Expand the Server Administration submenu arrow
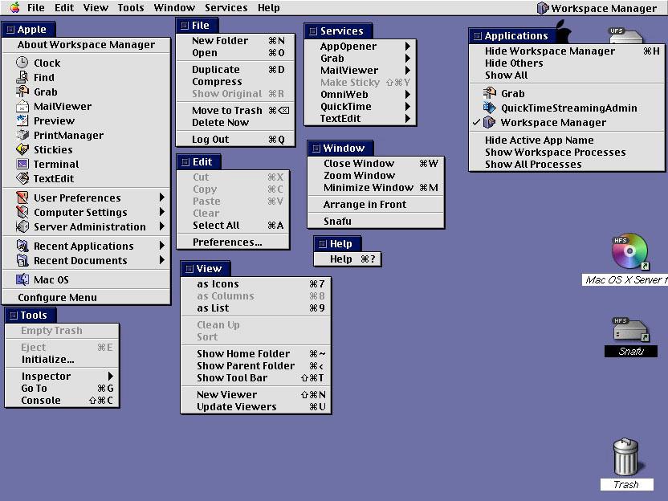Screen dimensions: 668x501 [x=162, y=226]
